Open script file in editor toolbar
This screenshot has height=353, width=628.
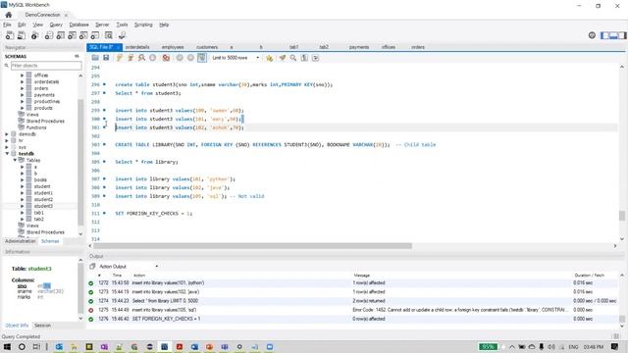pyautogui.click(x=95, y=58)
